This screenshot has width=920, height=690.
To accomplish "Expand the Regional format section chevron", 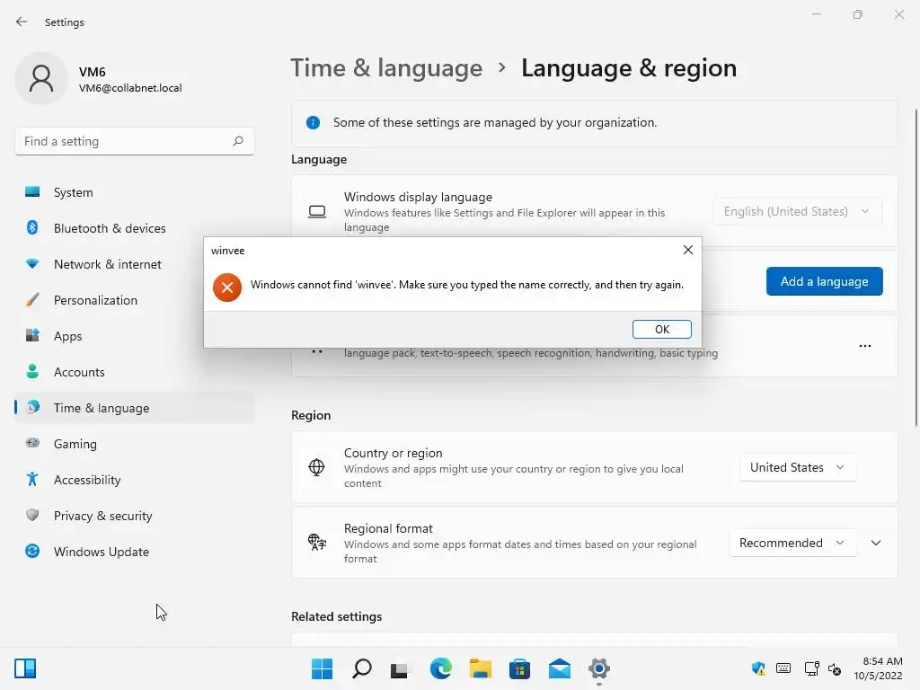I will pyautogui.click(x=876, y=543).
